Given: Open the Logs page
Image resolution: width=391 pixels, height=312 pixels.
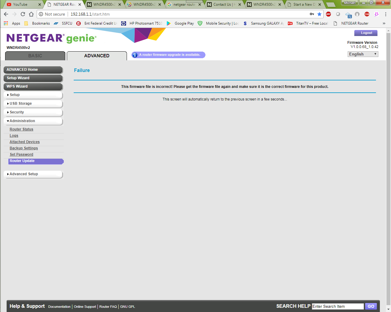Looking at the screenshot, I should tap(14, 136).
